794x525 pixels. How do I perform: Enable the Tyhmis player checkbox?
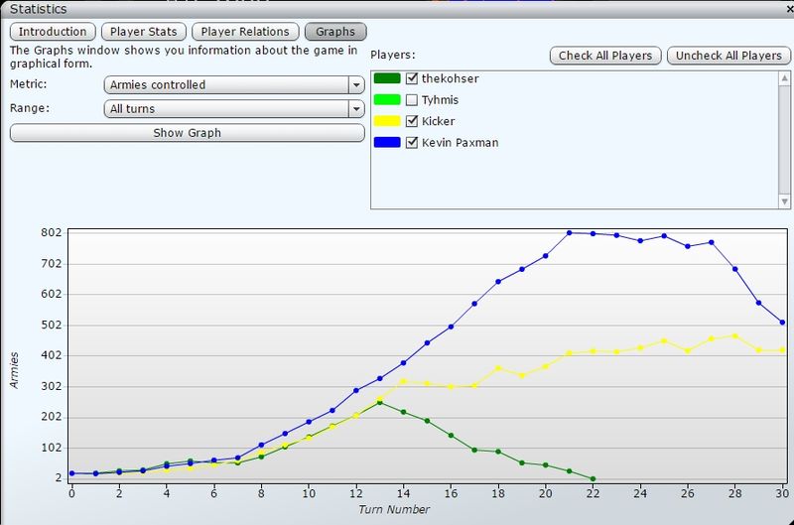[x=413, y=100]
